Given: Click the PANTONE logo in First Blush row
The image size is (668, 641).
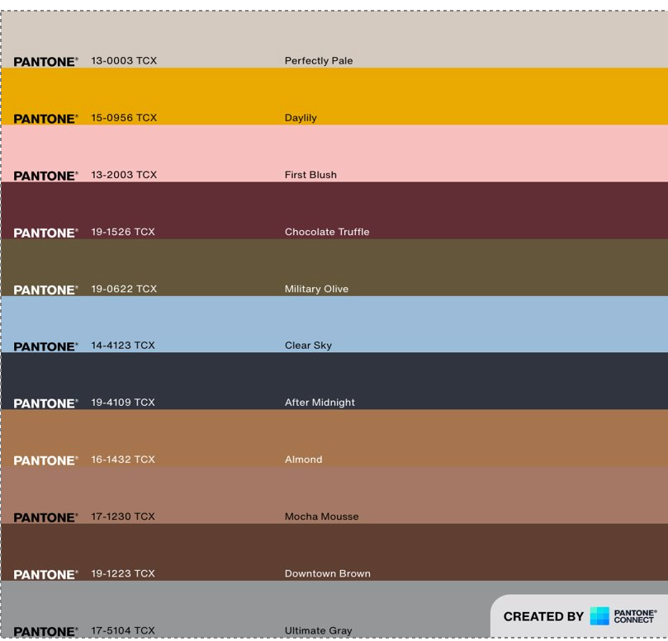Looking at the screenshot, I should [45, 176].
